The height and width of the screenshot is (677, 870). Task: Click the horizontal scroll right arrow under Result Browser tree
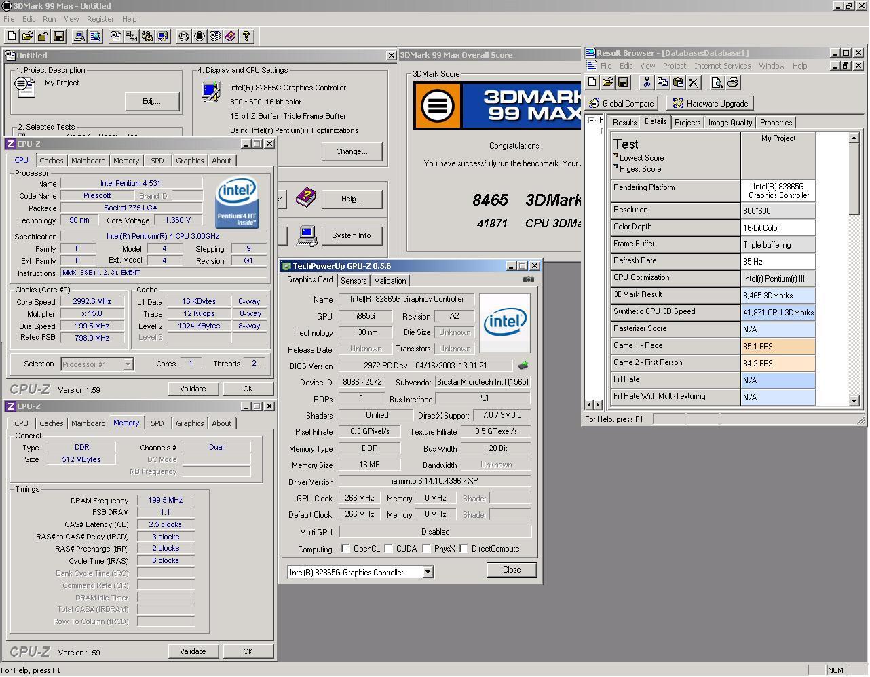click(x=599, y=404)
